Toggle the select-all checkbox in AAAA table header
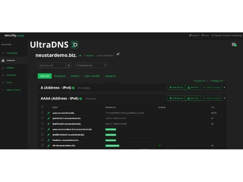Screen dimensions: 243x182 coord(42,107)
